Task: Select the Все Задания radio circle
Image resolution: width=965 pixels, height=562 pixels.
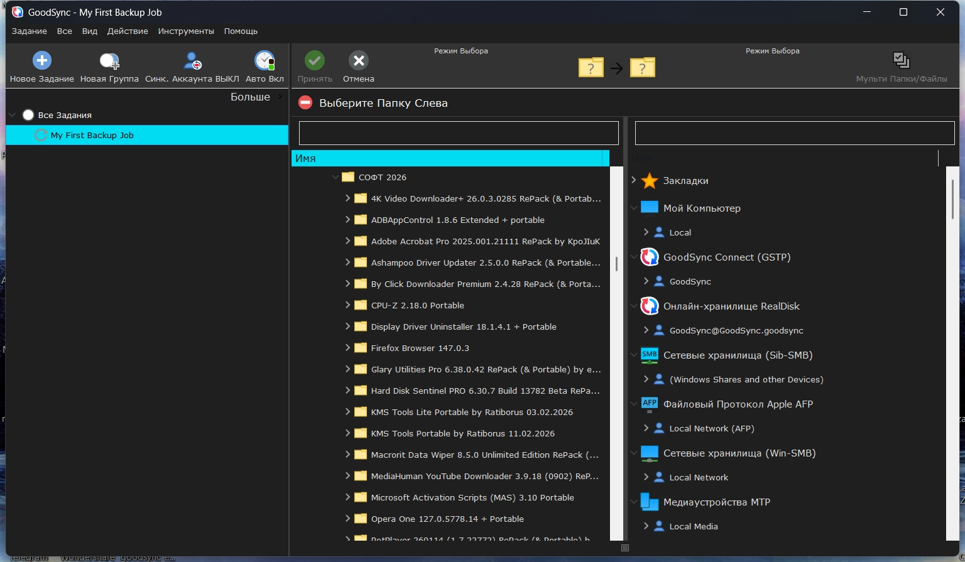Action: coord(28,115)
